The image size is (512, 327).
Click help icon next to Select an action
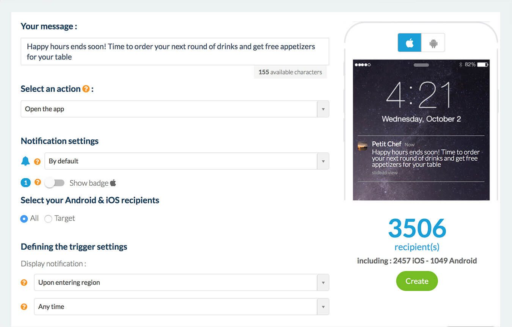(x=86, y=89)
